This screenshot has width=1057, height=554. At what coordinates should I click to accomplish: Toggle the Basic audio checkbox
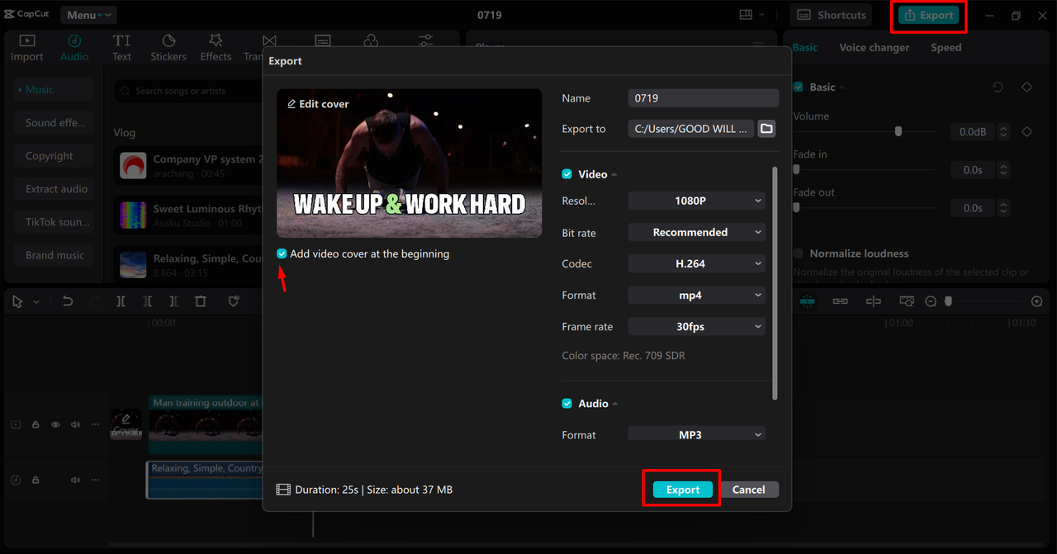(x=799, y=87)
